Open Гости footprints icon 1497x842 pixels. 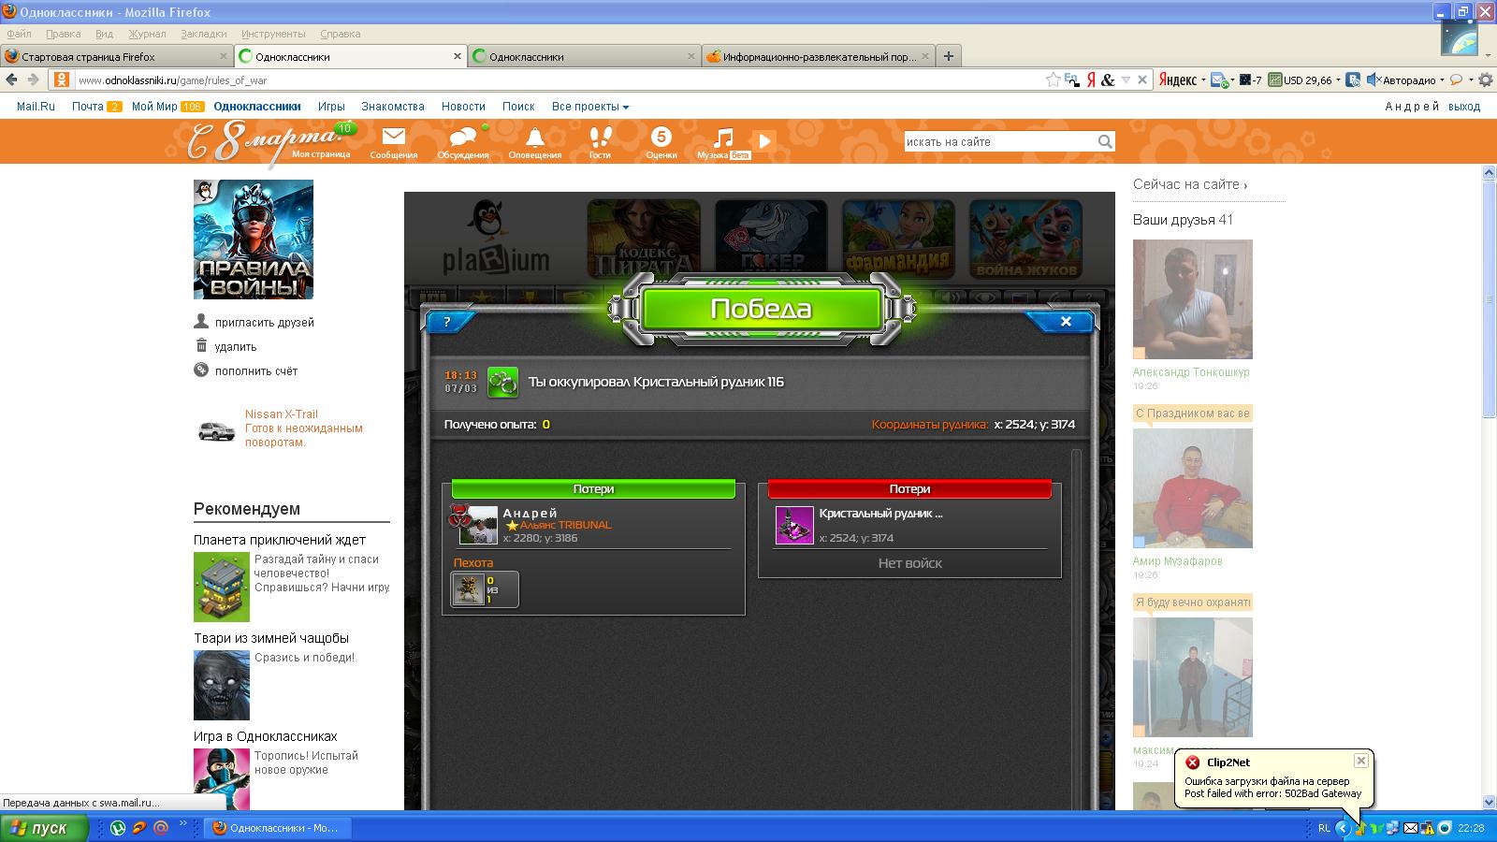600,138
